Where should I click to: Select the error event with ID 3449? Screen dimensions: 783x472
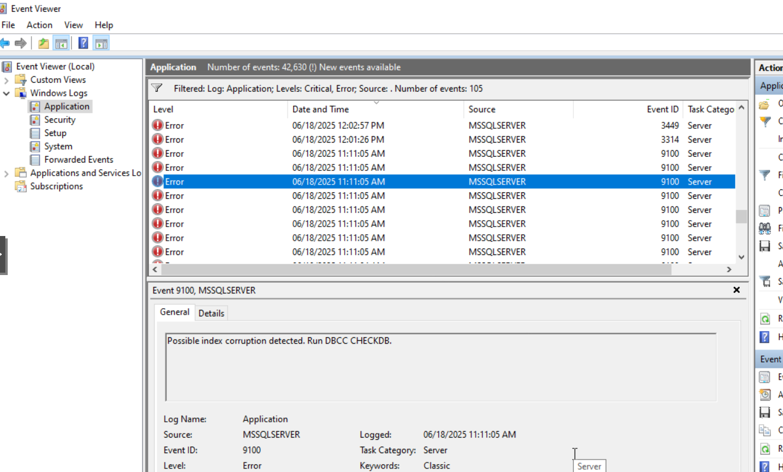pos(442,125)
